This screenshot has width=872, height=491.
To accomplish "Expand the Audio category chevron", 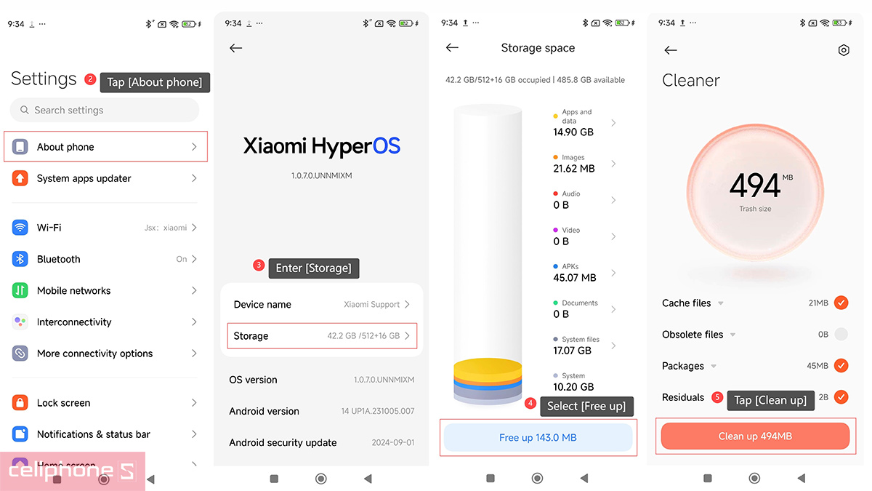I will click(613, 200).
